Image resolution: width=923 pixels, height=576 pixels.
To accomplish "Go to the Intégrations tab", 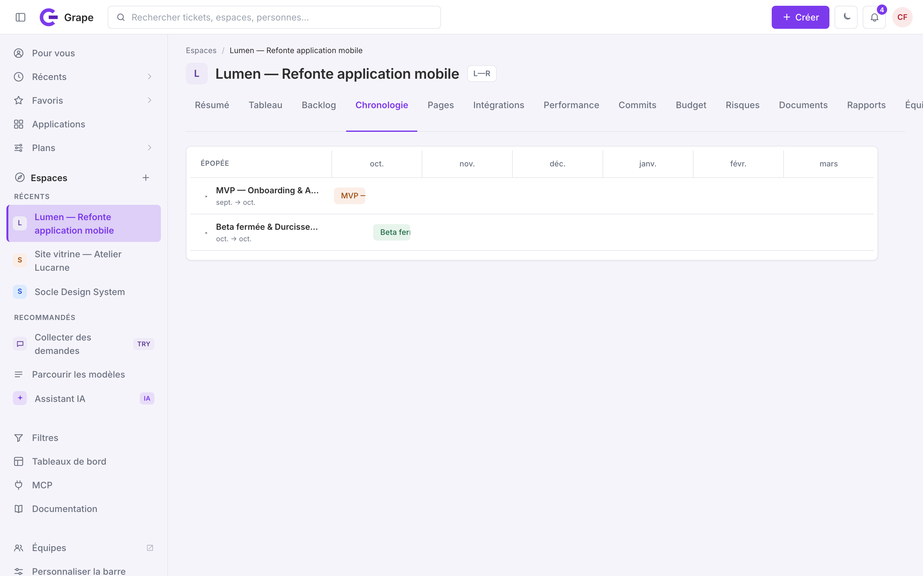I will [498, 105].
